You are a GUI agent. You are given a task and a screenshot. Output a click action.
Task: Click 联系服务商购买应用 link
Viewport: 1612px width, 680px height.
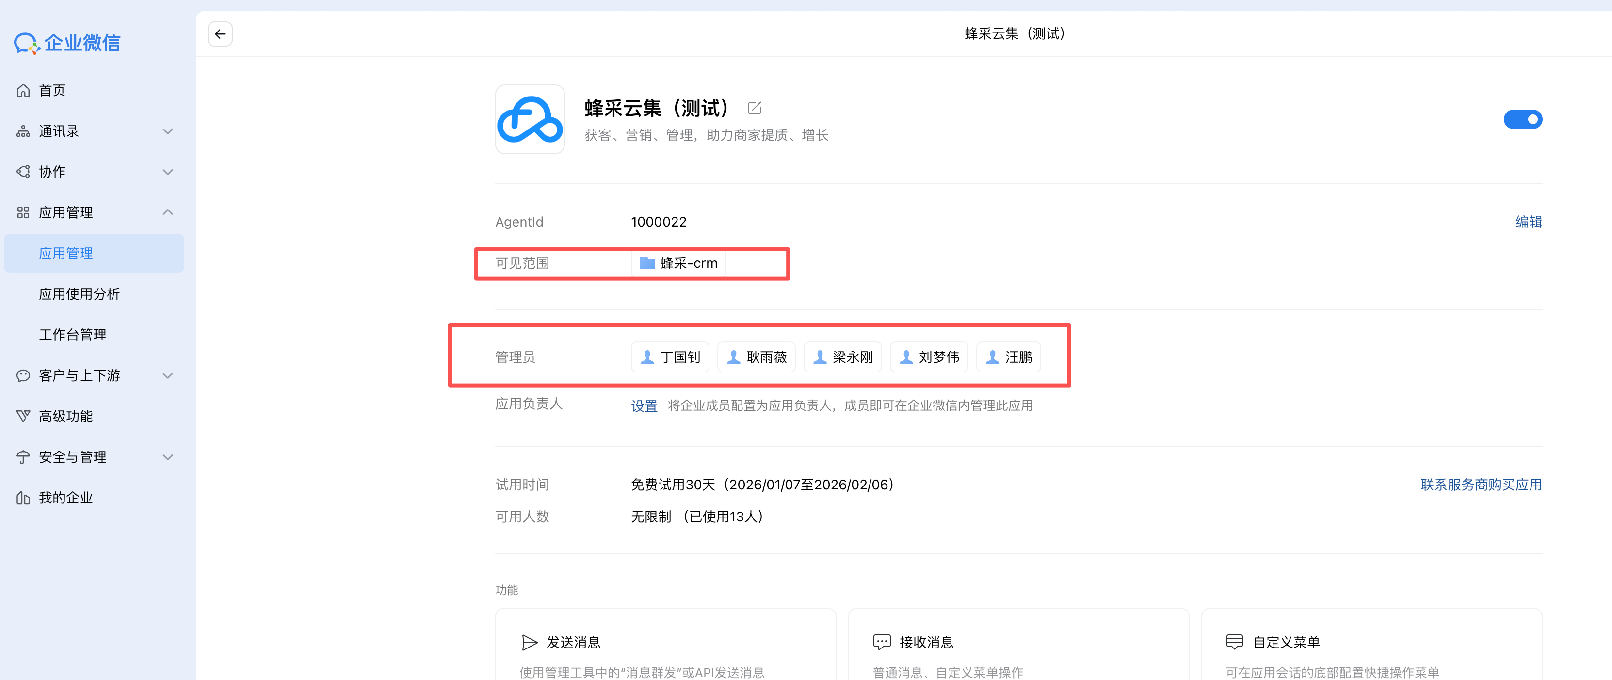[x=1481, y=485]
